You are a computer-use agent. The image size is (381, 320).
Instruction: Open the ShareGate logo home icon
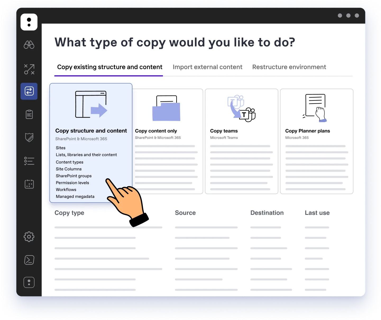tap(29, 22)
